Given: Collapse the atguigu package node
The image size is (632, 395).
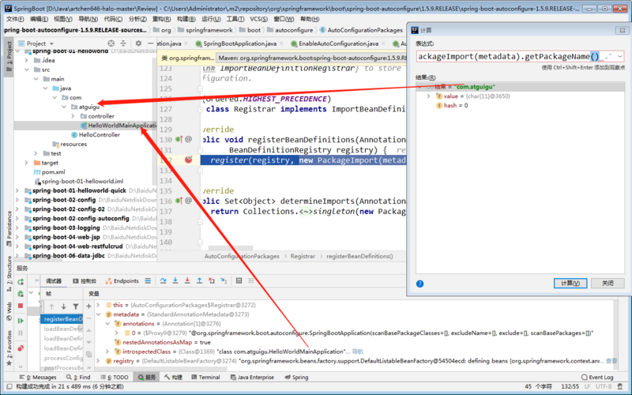Looking at the screenshot, I should pyautogui.click(x=64, y=107).
